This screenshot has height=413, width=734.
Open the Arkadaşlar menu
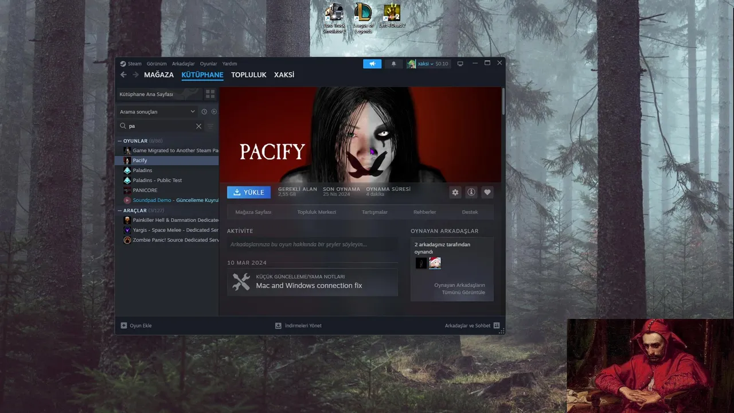183,64
